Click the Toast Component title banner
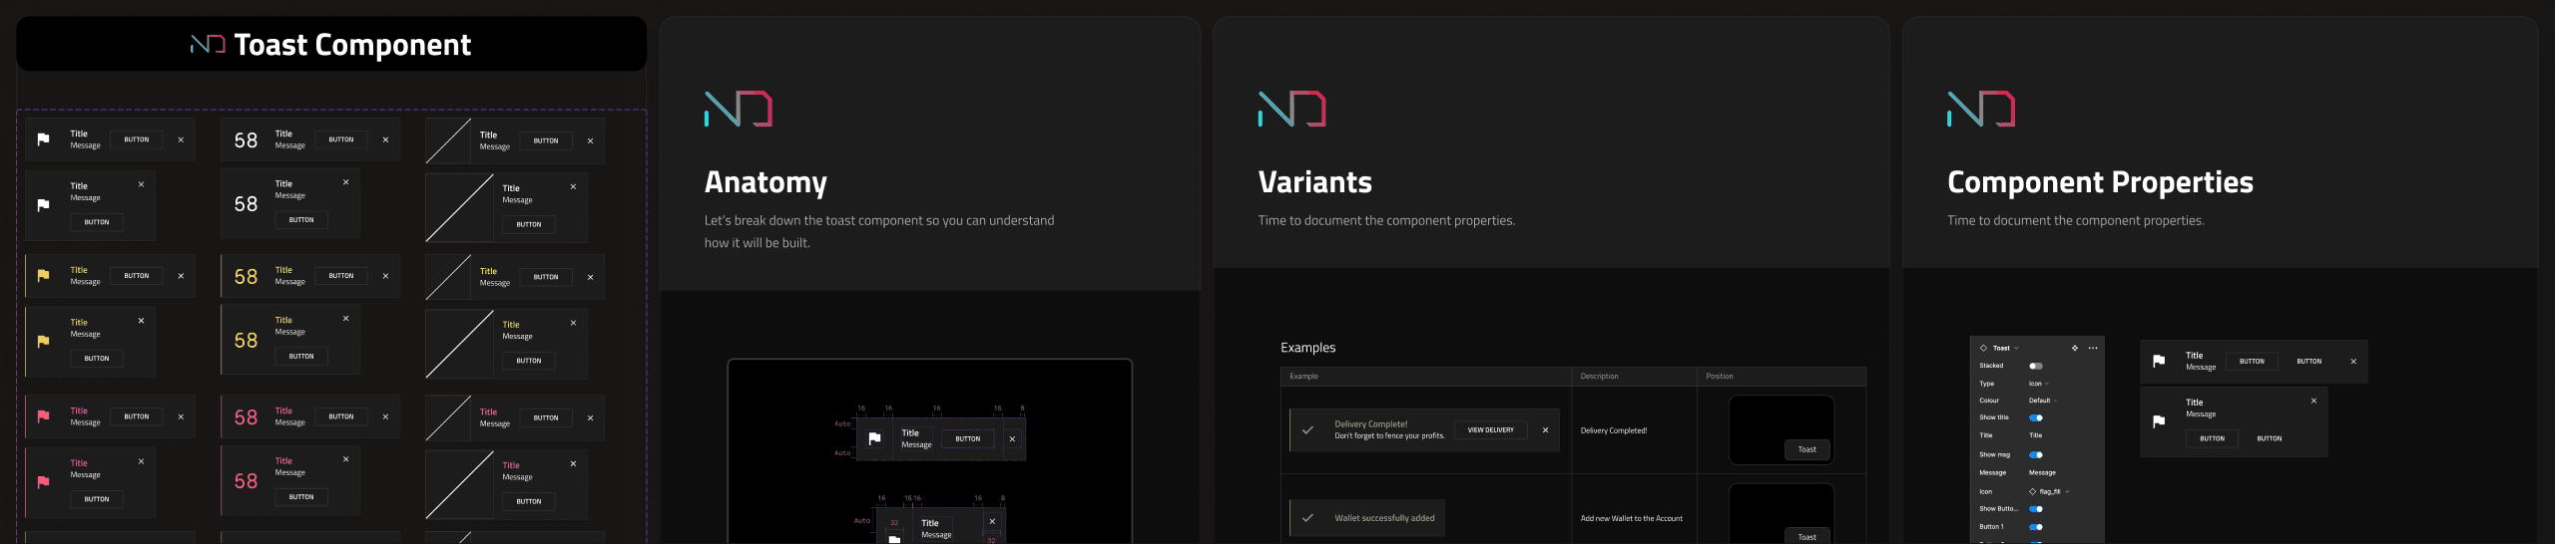Screen dimensions: 2555x544 (x=331, y=44)
